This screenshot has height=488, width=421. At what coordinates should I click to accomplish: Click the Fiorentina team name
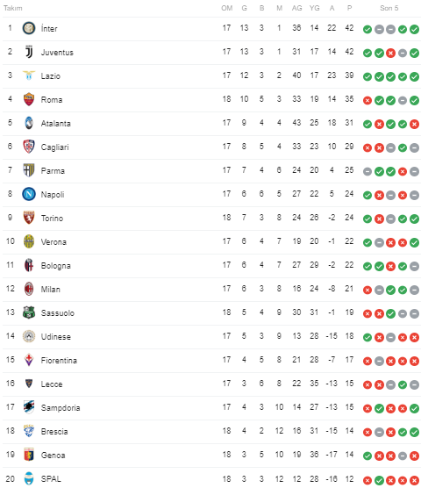coord(59,361)
